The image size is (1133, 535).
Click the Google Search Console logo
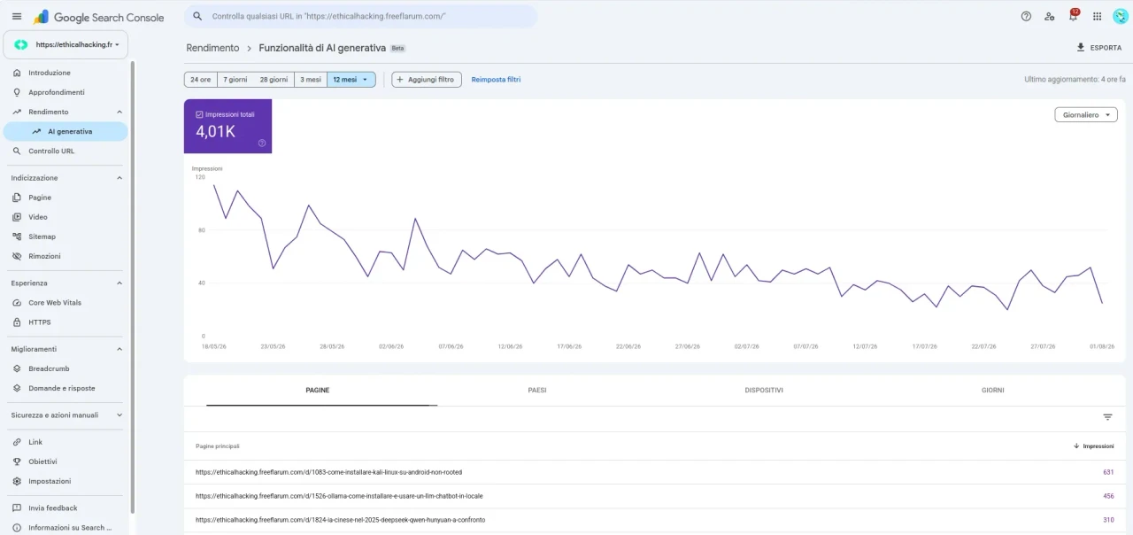click(98, 17)
